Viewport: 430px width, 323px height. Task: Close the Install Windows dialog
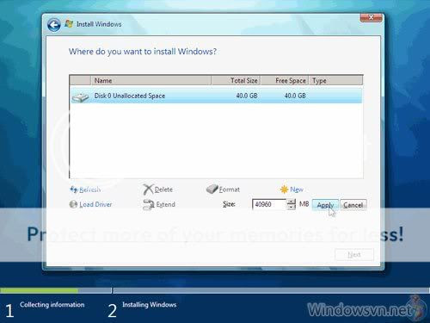(371, 17)
